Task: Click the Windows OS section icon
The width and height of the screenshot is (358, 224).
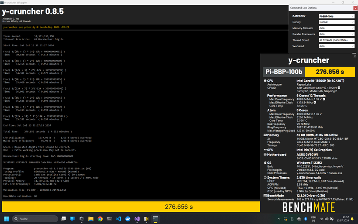Action: coord(265,162)
